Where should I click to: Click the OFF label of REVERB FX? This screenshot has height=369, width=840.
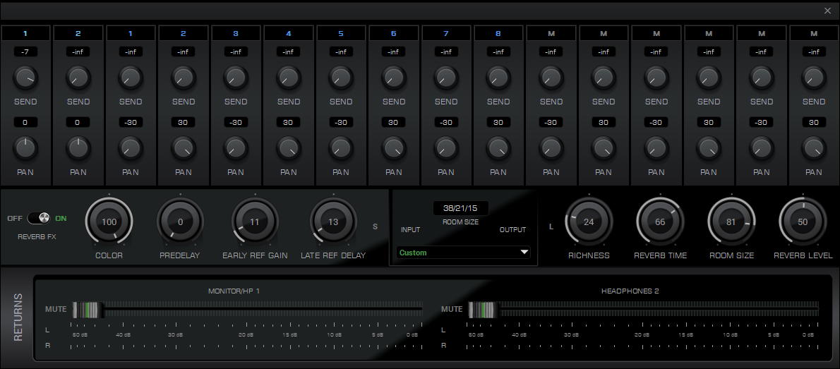click(15, 219)
